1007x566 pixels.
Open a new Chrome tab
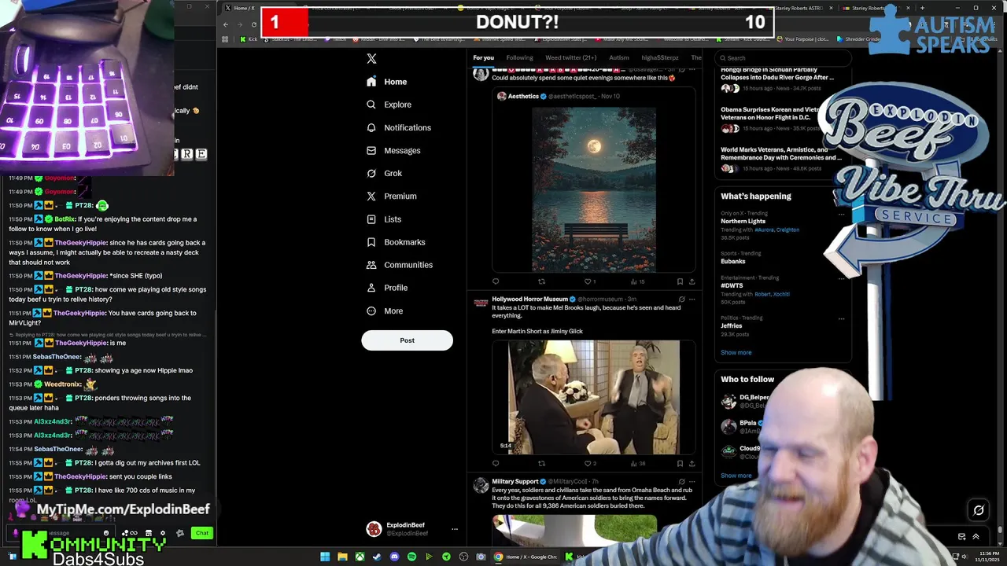point(922,8)
